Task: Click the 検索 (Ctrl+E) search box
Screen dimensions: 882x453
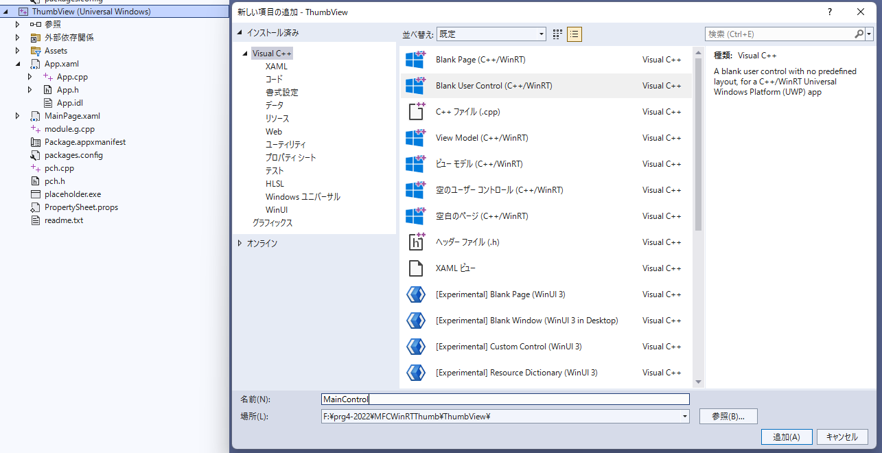Action: point(779,34)
